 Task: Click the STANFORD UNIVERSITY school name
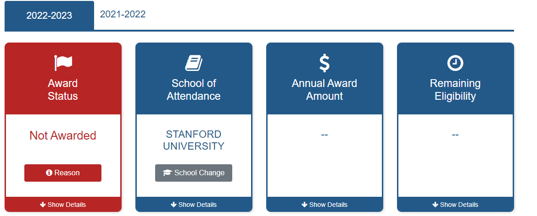click(x=194, y=140)
